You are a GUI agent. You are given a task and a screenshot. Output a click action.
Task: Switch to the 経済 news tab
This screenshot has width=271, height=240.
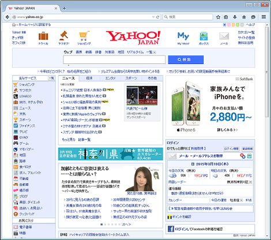[89, 78]
